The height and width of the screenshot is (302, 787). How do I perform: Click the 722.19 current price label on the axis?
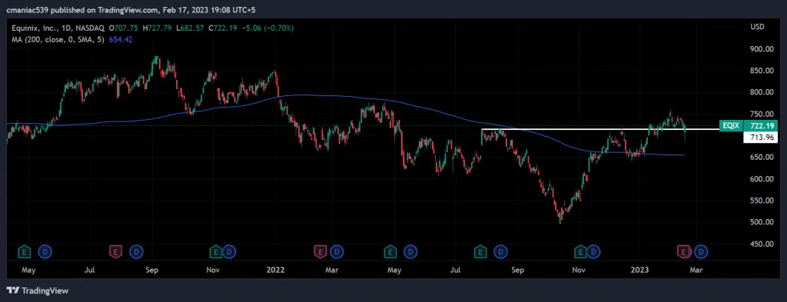(760, 125)
